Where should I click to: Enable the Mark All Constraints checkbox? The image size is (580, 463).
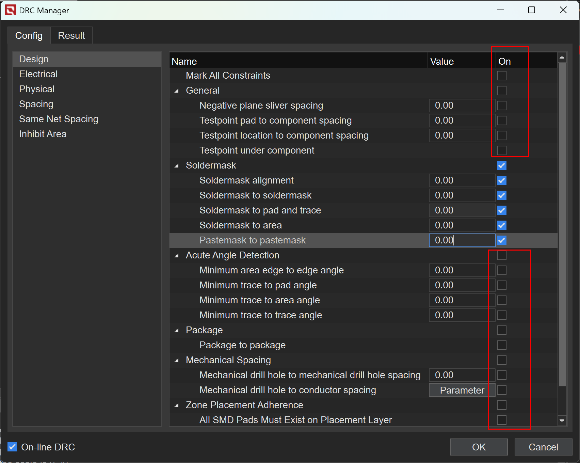click(501, 76)
